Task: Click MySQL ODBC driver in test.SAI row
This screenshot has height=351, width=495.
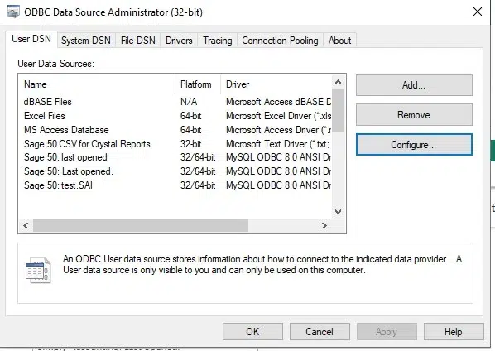Action: tap(278, 185)
